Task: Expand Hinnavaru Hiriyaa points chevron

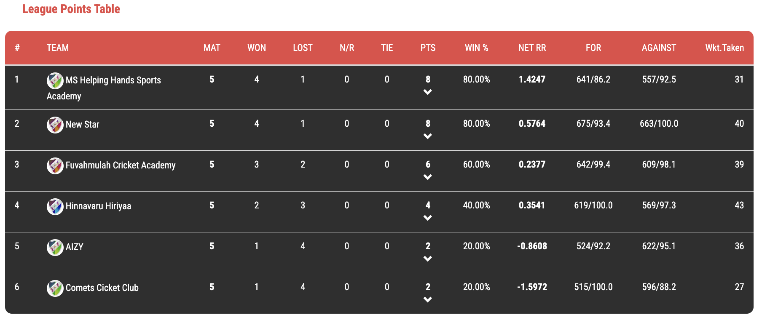Action: [x=428, y=218]
